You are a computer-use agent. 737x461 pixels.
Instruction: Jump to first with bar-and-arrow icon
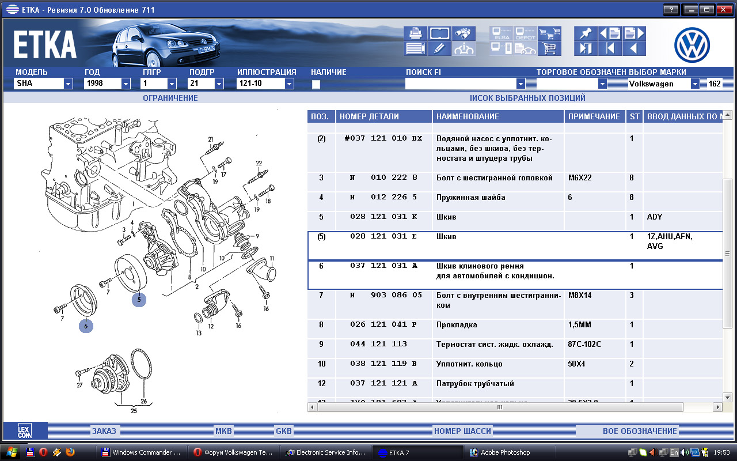(610, 48)
